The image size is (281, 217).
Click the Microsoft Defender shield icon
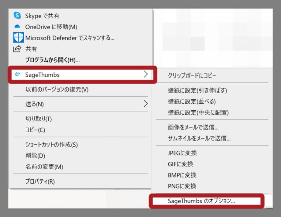click(18, 37)
